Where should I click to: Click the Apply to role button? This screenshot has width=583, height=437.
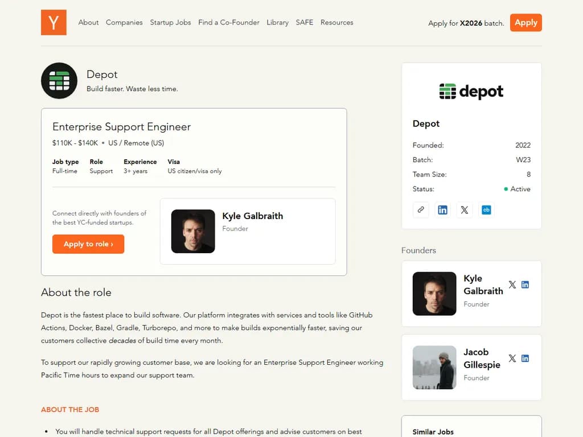[88, 244]
